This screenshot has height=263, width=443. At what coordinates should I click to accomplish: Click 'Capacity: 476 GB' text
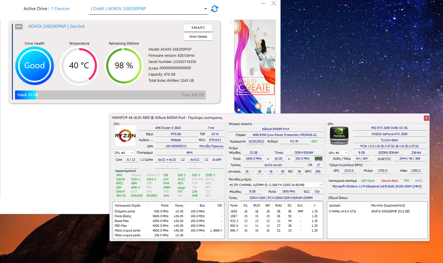pyautogui.click(x=162, y=74)
